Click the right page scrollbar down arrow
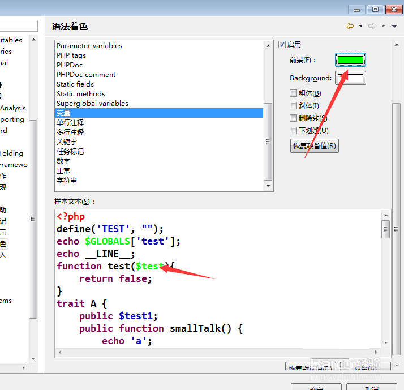404x390 pixels. [396, 365]
